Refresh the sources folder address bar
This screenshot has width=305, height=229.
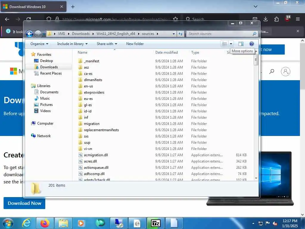coord(180,34)
